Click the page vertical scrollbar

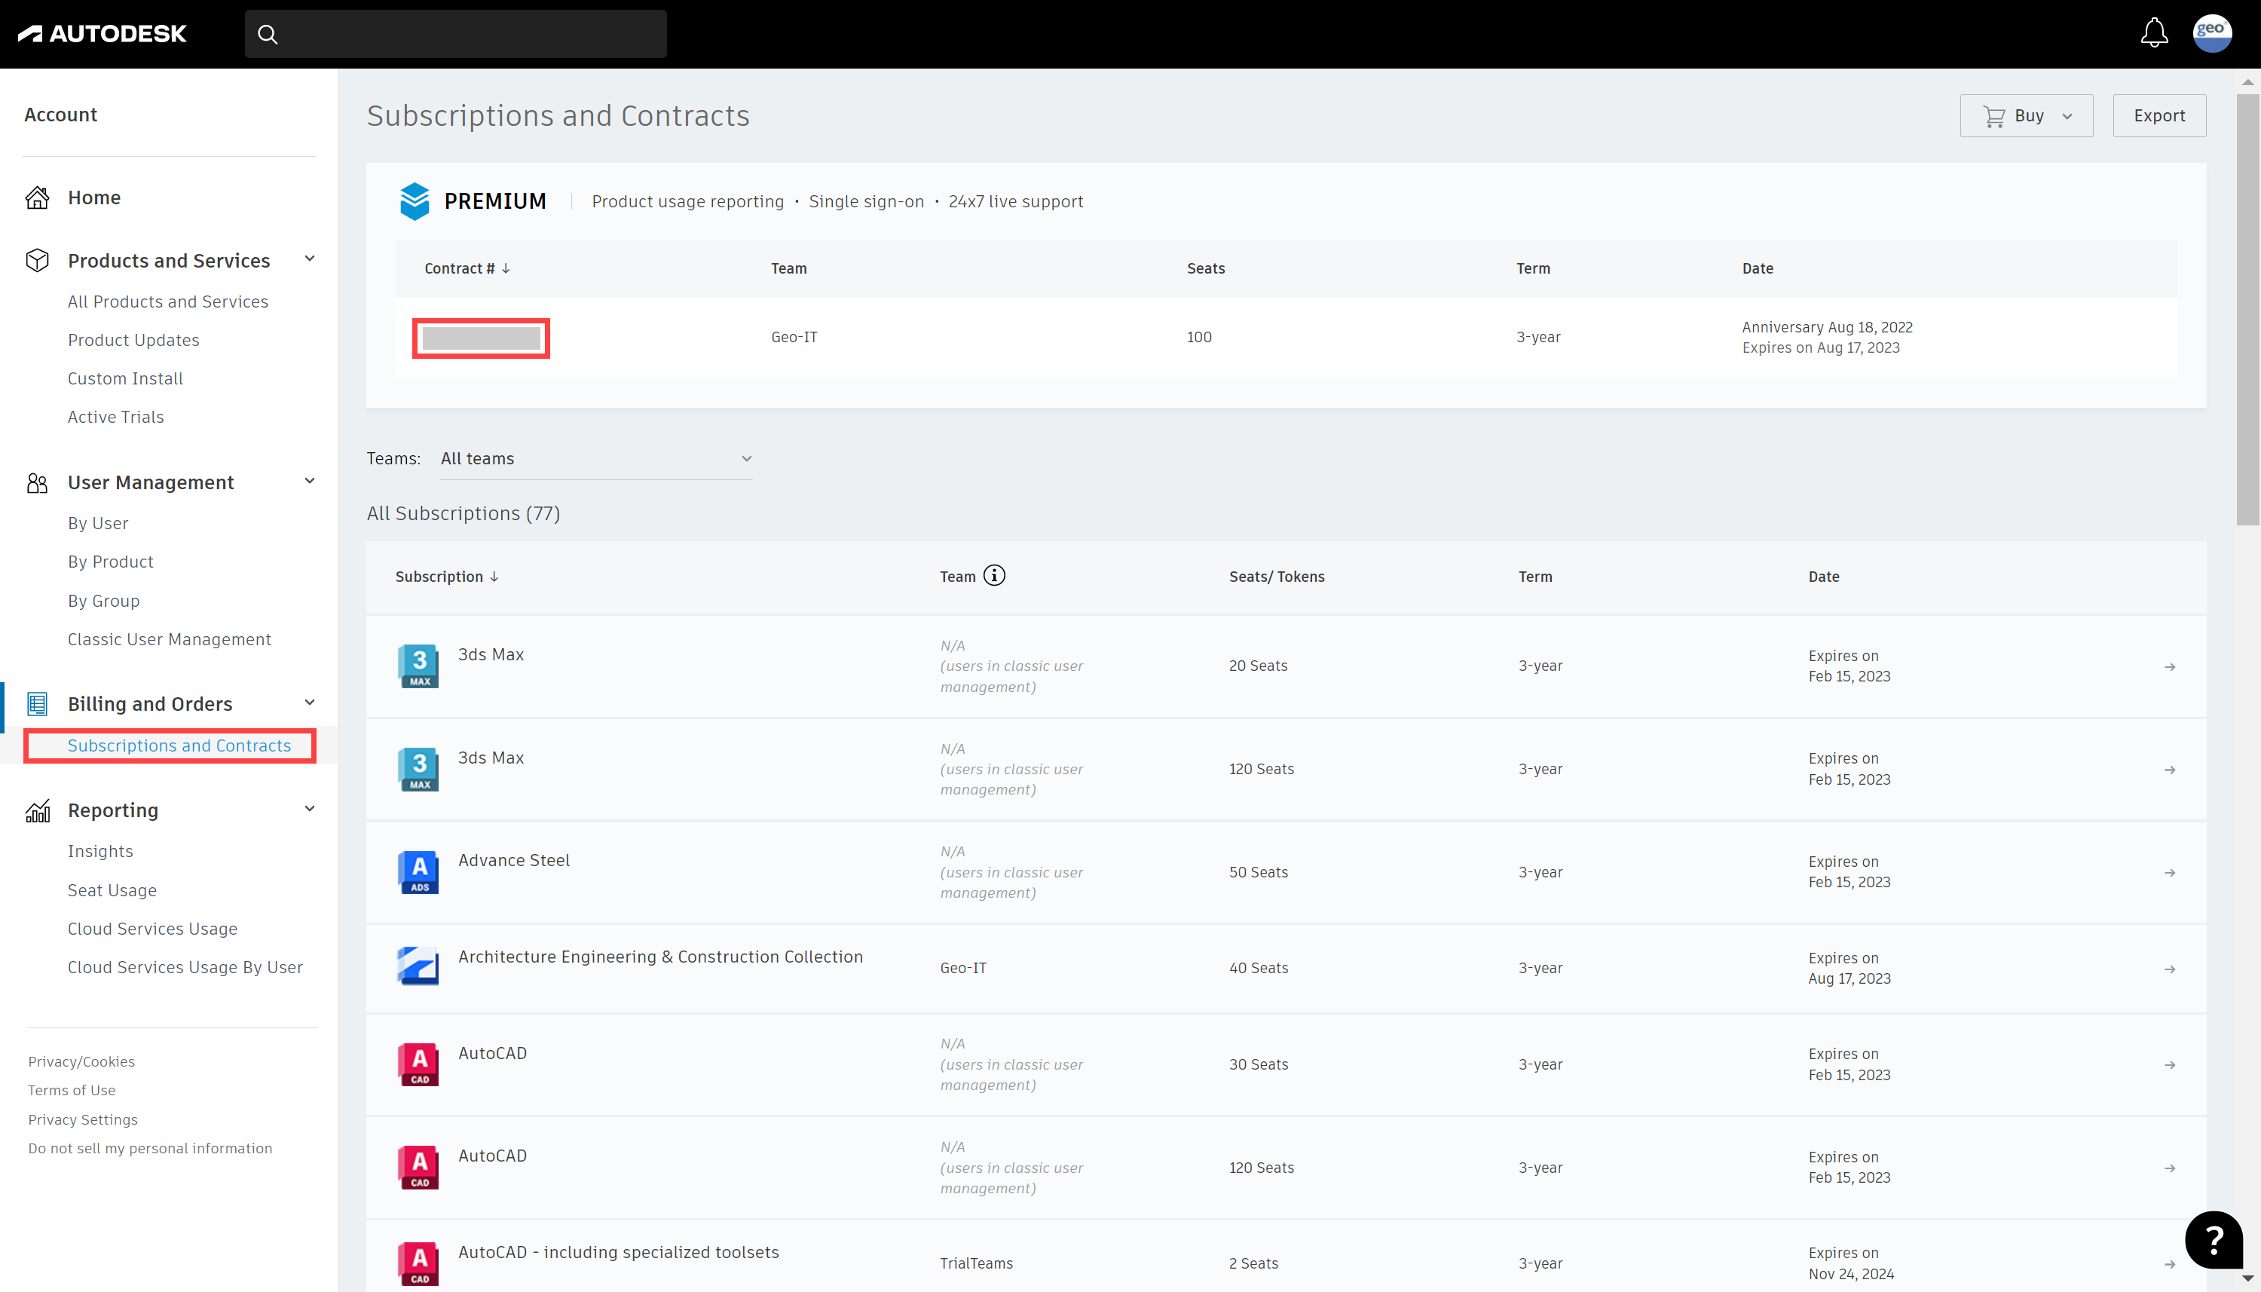2247,311
